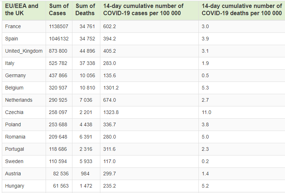Click Netherlands' case count 290 925
The image size is (285, 193).
58,100
